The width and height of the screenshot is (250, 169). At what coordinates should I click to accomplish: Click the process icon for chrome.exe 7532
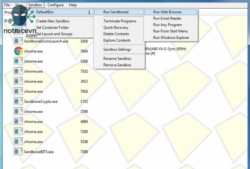pos(18,71)
